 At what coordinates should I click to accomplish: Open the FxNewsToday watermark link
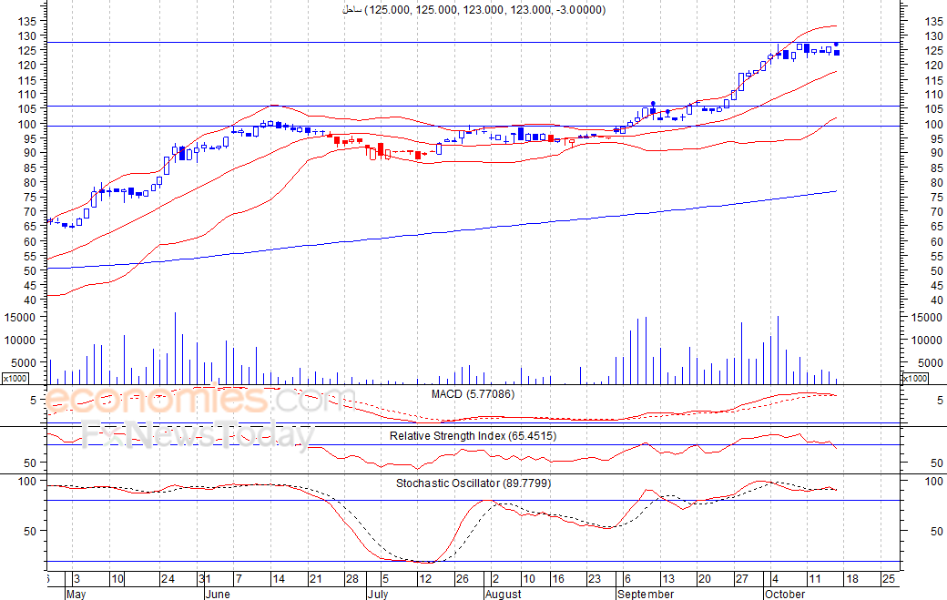pos(199,433)
